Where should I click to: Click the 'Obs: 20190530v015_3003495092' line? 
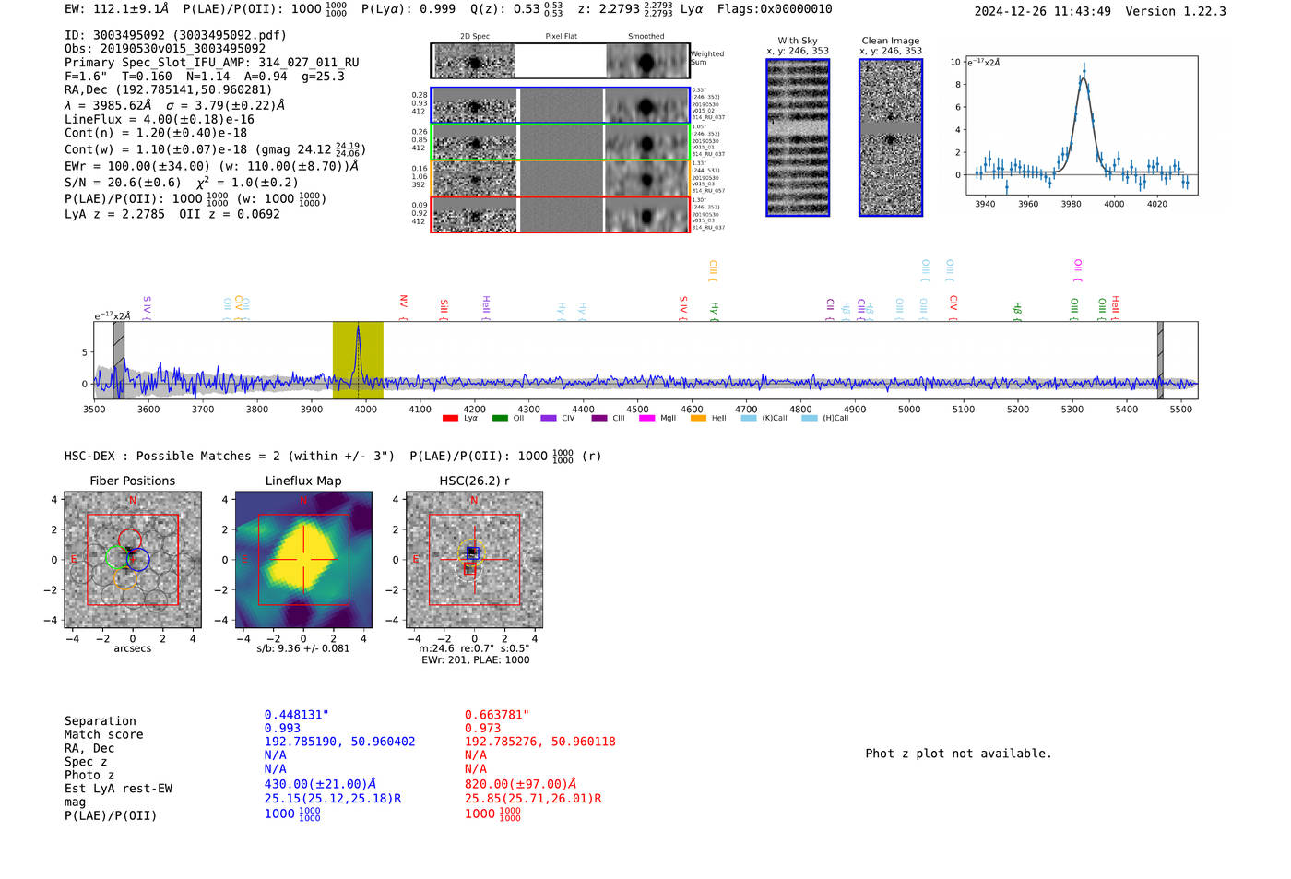(165, 49)
